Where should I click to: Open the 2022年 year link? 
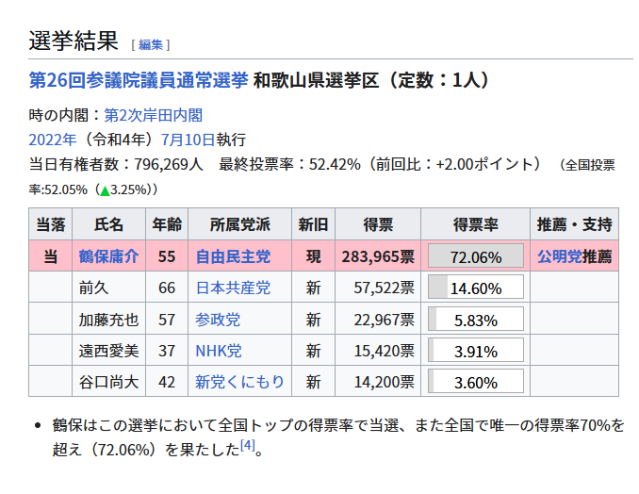53,140
